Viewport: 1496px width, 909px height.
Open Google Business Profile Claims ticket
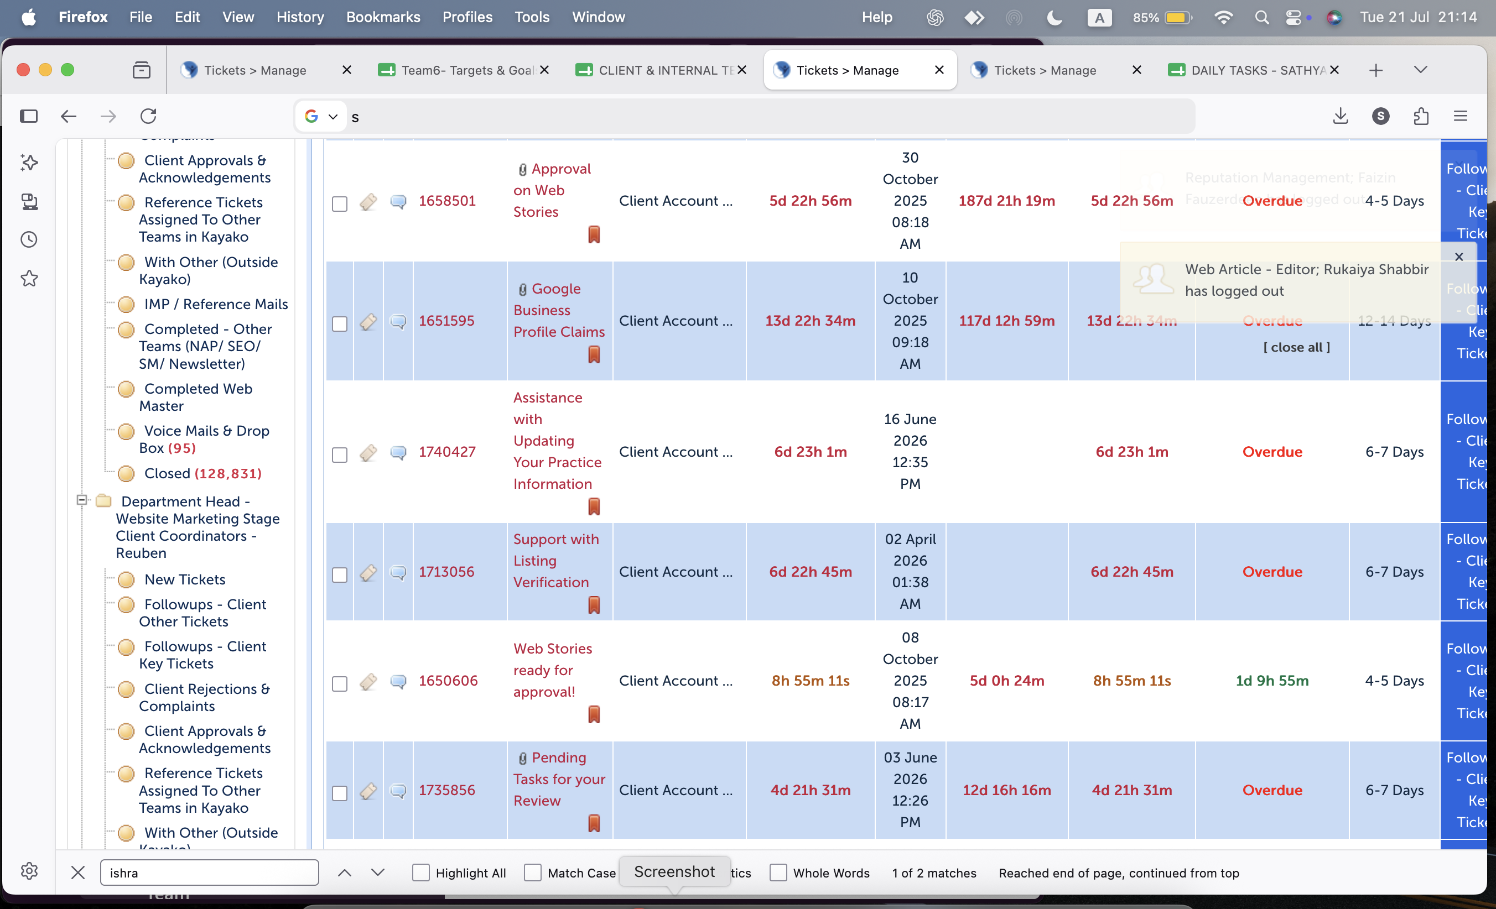coord(559,310)
